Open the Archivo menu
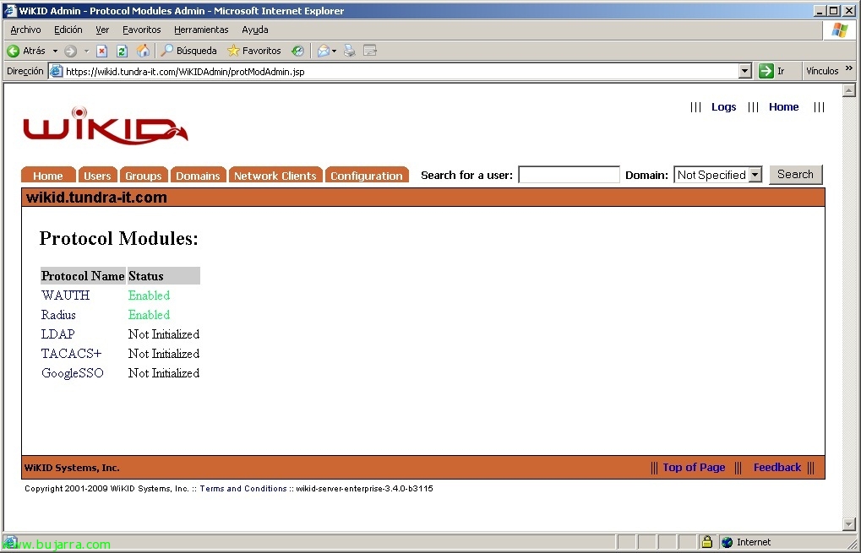Viewport: 861px width, 553px height. (x=25, y=30)
